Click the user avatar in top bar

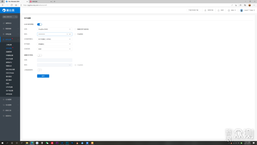pos(241,10)
